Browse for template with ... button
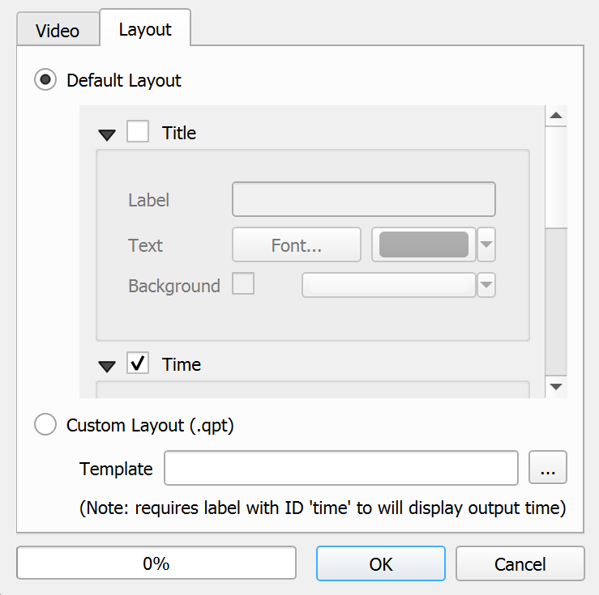The image size is (599, 595). 548,468
